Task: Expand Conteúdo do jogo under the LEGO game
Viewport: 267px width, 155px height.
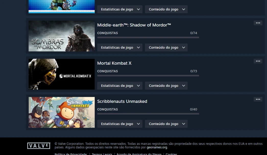Action: tap(166, 9)
